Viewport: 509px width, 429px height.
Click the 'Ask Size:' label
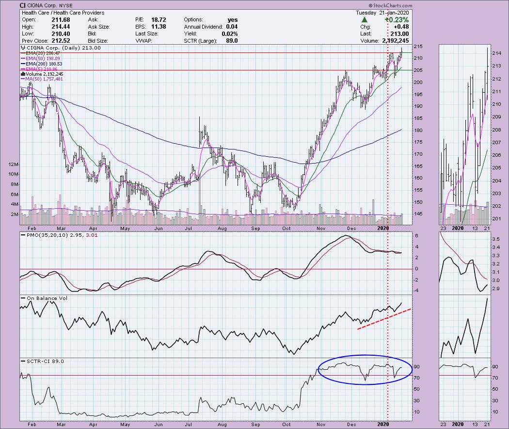coord(99,27)
